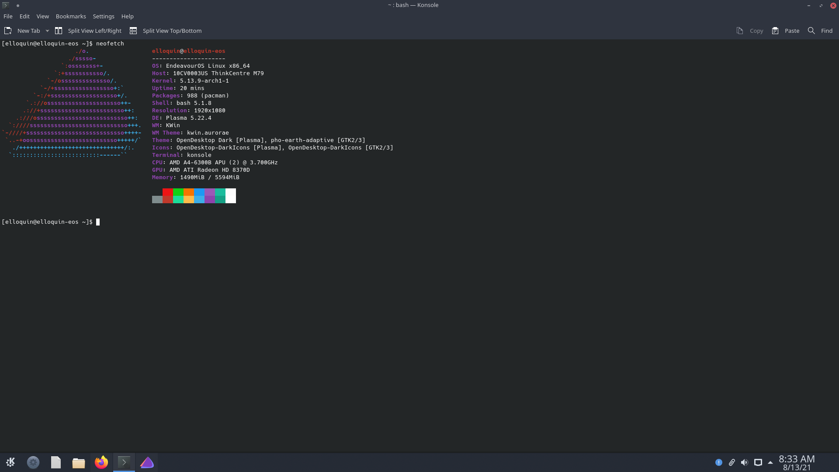
Task: Open the Find search in Konsole
Action: pyautogui.click(x=820, y=31)
